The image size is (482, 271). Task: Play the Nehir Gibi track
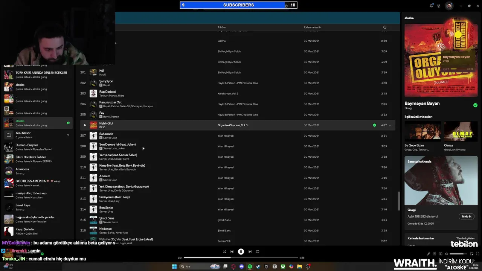[x=85, y=125]
